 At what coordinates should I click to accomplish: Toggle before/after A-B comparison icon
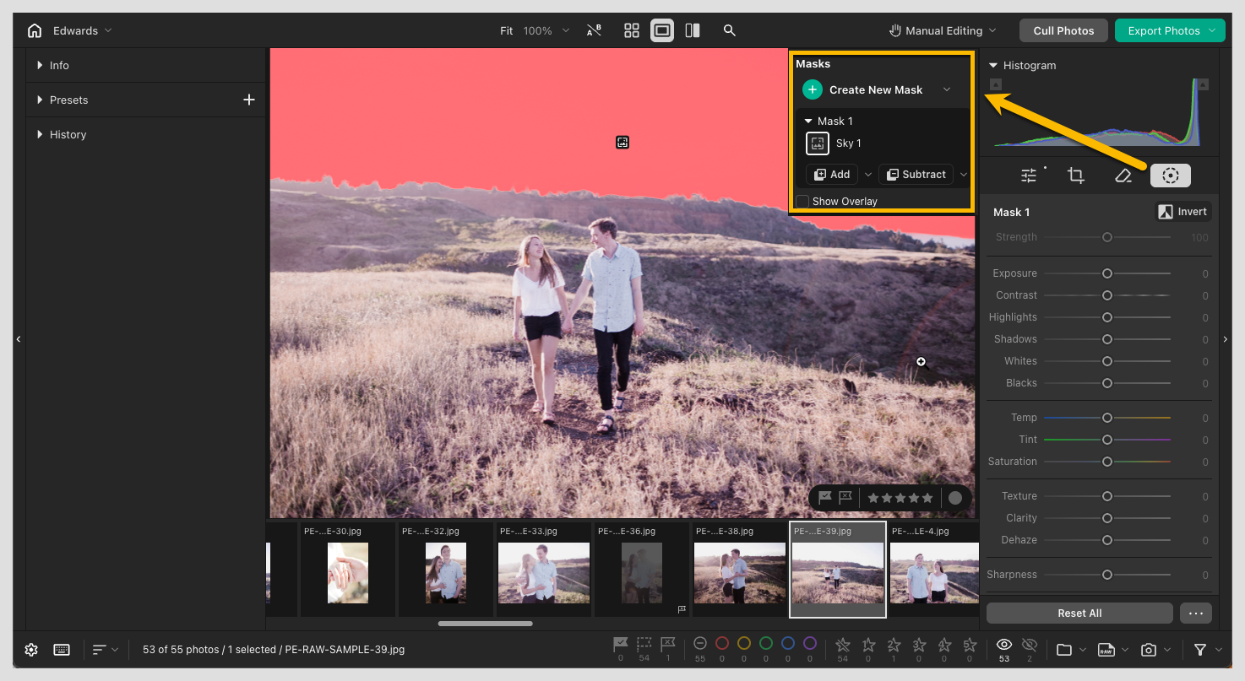(594, 30)
